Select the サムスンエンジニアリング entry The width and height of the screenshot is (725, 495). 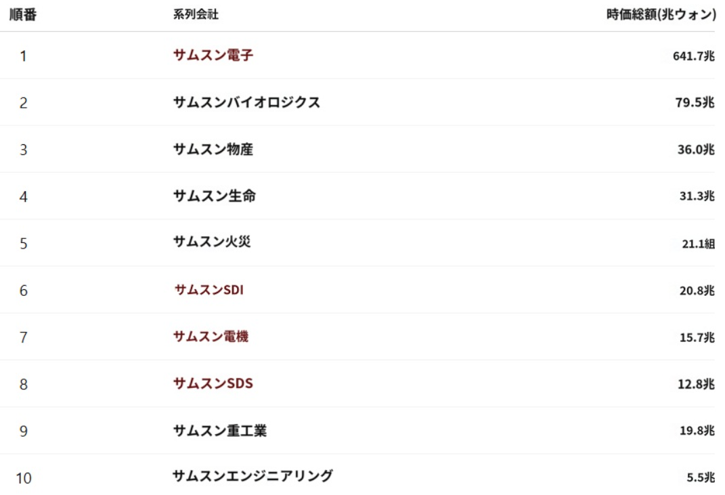click(253, 476)
